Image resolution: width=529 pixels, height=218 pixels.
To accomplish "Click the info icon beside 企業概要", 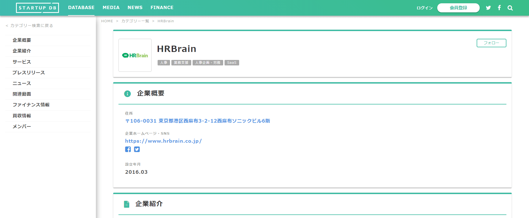I will coord(127,94).
